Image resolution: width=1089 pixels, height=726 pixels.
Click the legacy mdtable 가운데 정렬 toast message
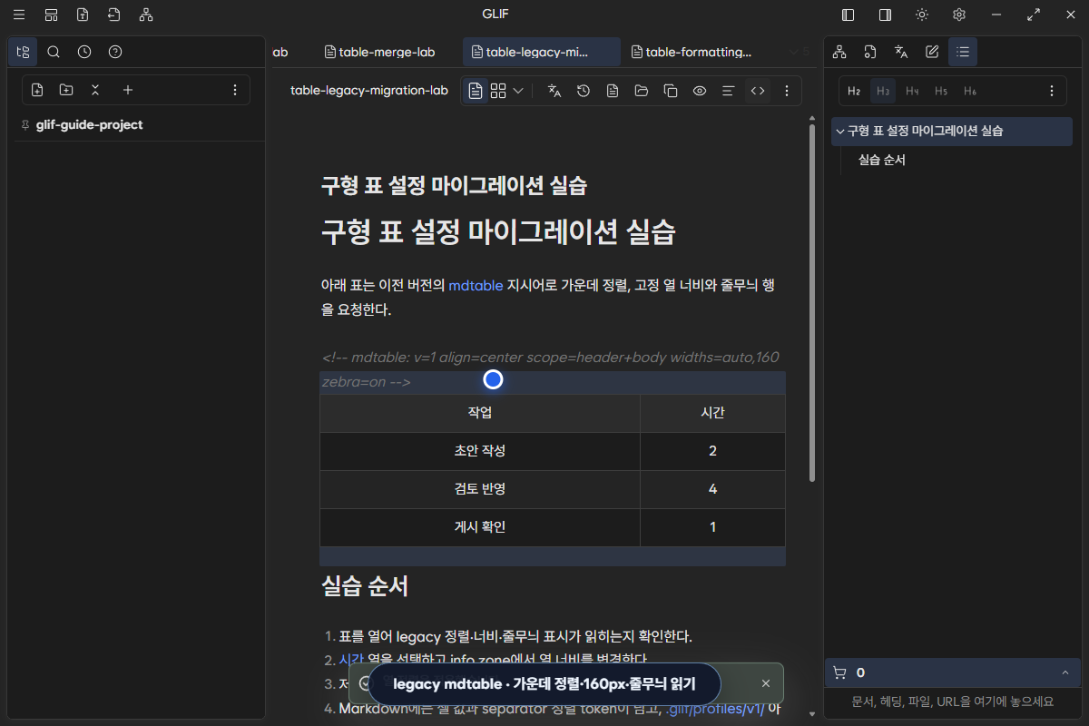[544, 683]
